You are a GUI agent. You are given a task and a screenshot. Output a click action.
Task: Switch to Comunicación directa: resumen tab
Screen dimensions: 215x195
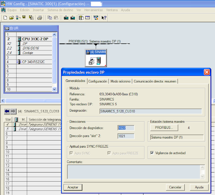155,81
